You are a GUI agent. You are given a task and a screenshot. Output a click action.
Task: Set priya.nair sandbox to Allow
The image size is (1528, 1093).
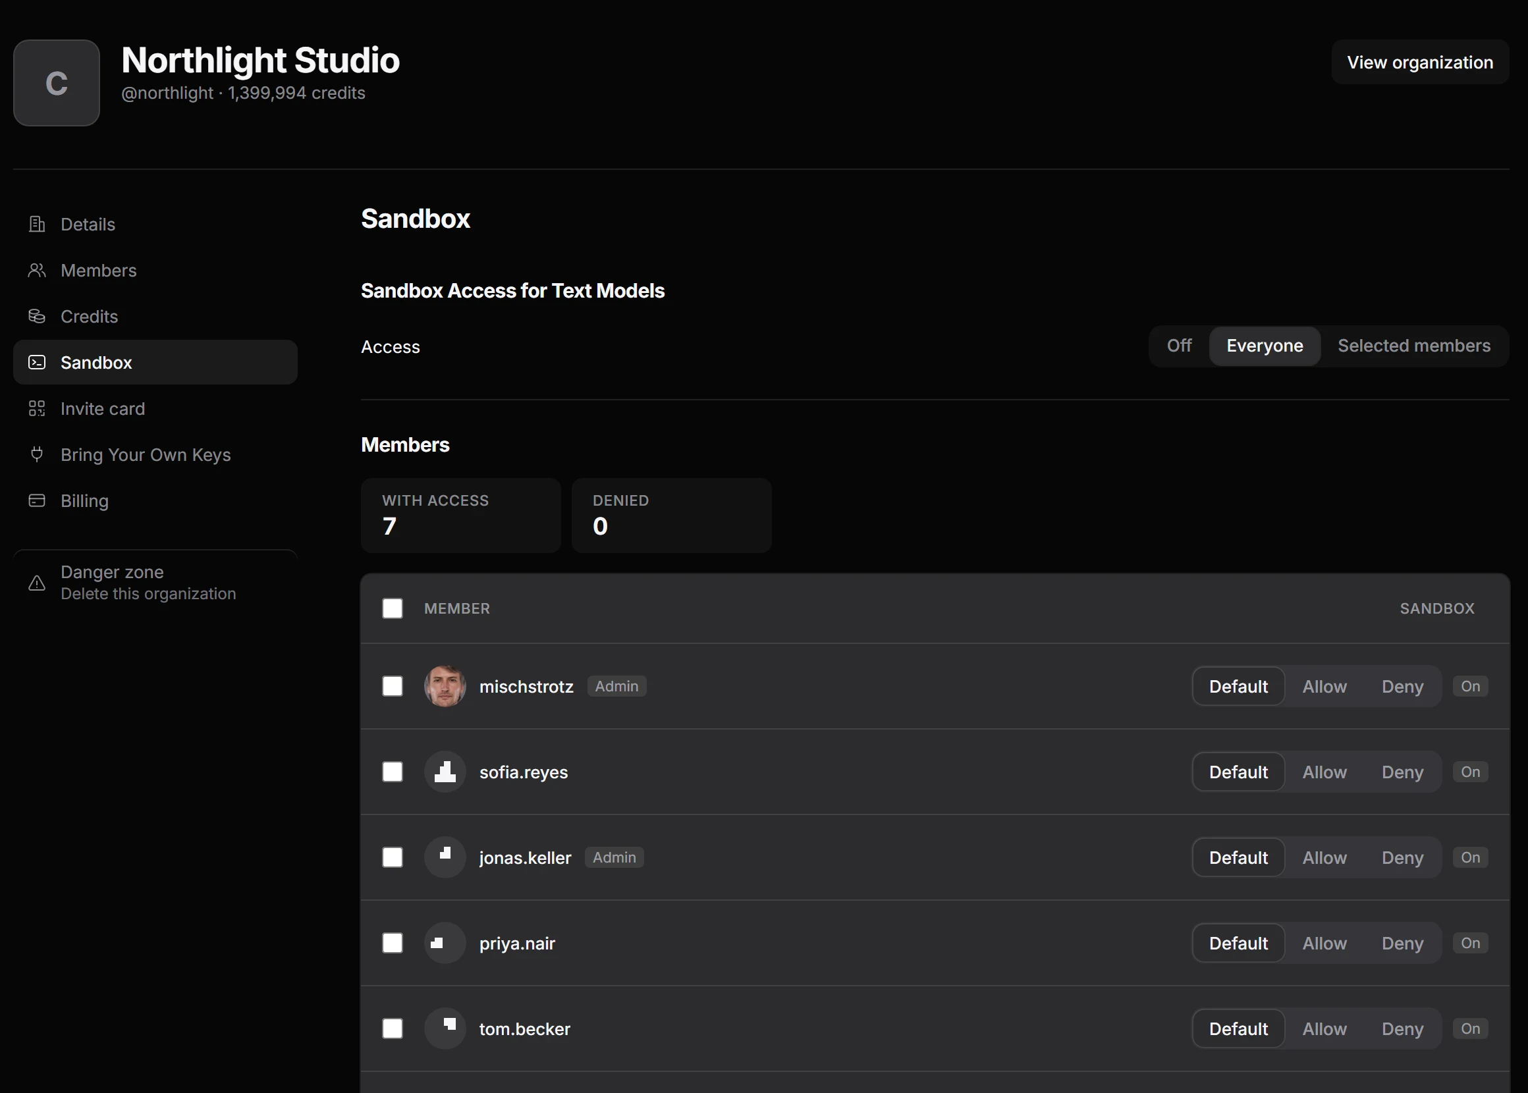pos(1324,942)
